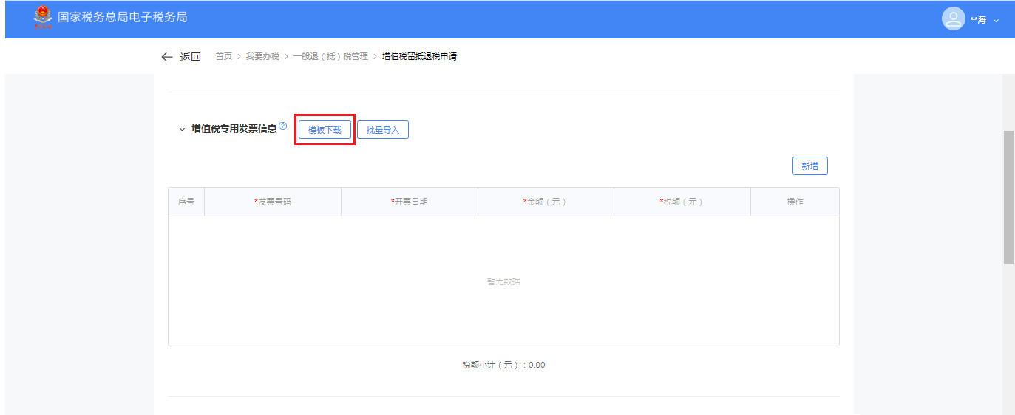Click the help question mark beside 增值税专用发票信息
Image resolution: width=1015 pixels, height=415 pixels.
point(283,126)
